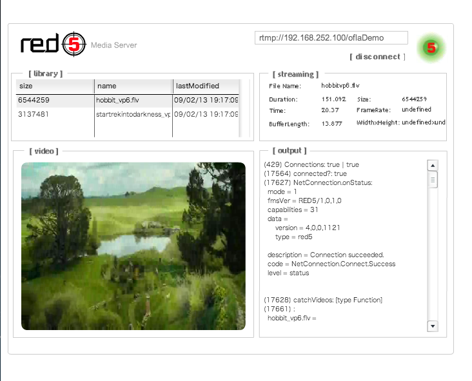Sort library by the size column header
Image resolution: width=472 pixels, height=381 pixels.
tap(55, 86)
